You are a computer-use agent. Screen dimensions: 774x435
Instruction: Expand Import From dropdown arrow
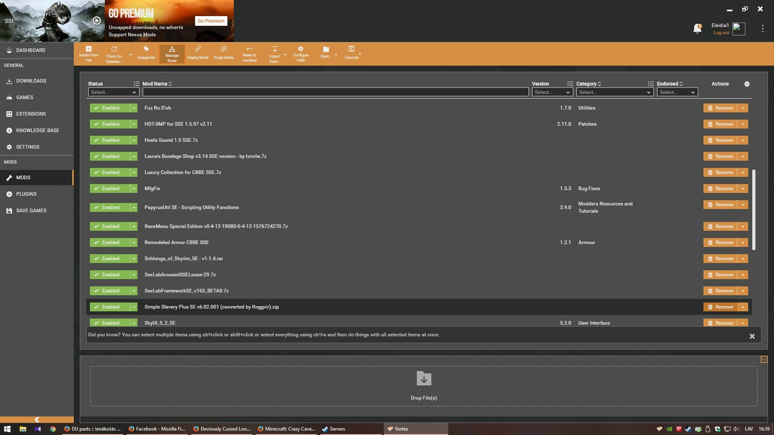click(x=285, y=54)
